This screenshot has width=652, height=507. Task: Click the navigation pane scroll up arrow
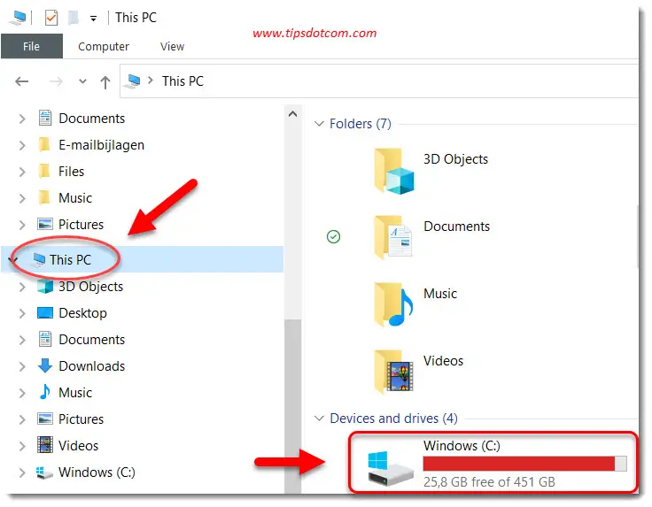292,114
